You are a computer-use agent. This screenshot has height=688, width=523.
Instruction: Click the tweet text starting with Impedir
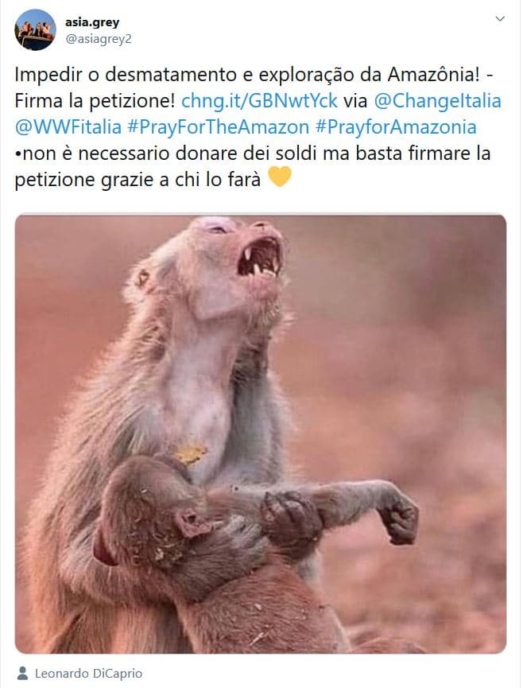pos(254,126)
